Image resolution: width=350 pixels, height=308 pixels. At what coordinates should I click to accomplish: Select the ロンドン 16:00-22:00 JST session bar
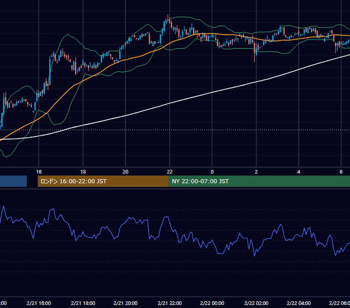coord(103,181)
